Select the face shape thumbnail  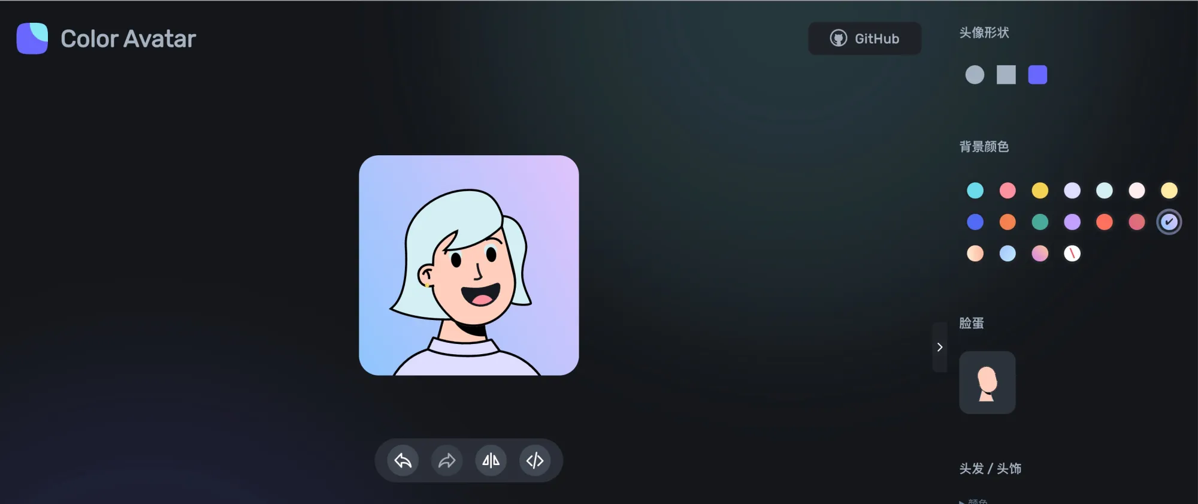987,382
